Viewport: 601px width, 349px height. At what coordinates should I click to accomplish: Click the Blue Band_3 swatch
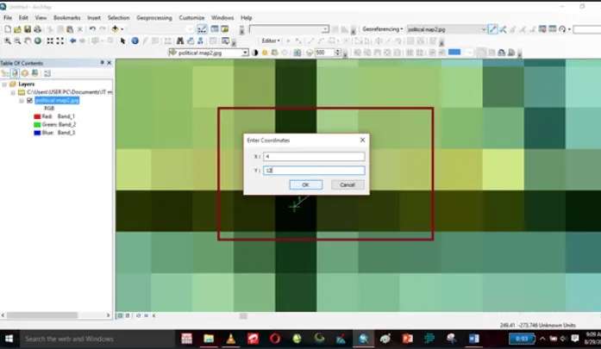click(x=37, y=133)
